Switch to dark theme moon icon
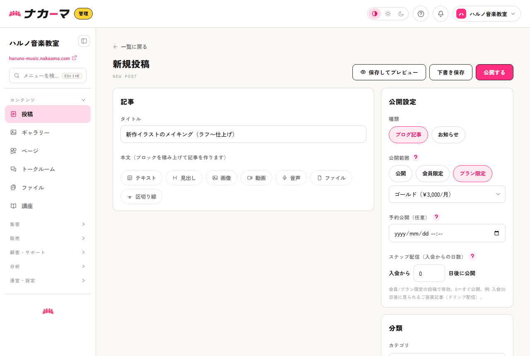The image size is (530, 356). pyautogui.click(x=401, y=14)
